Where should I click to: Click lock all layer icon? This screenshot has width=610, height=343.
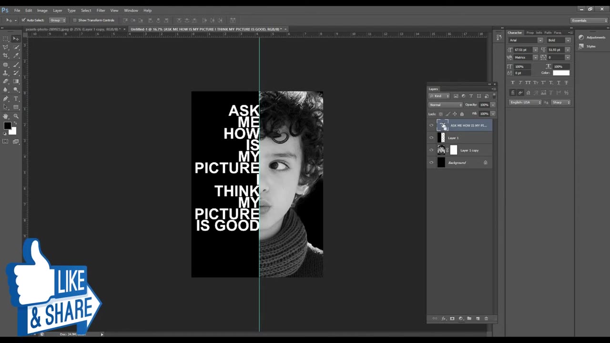[x=462, y=114]
